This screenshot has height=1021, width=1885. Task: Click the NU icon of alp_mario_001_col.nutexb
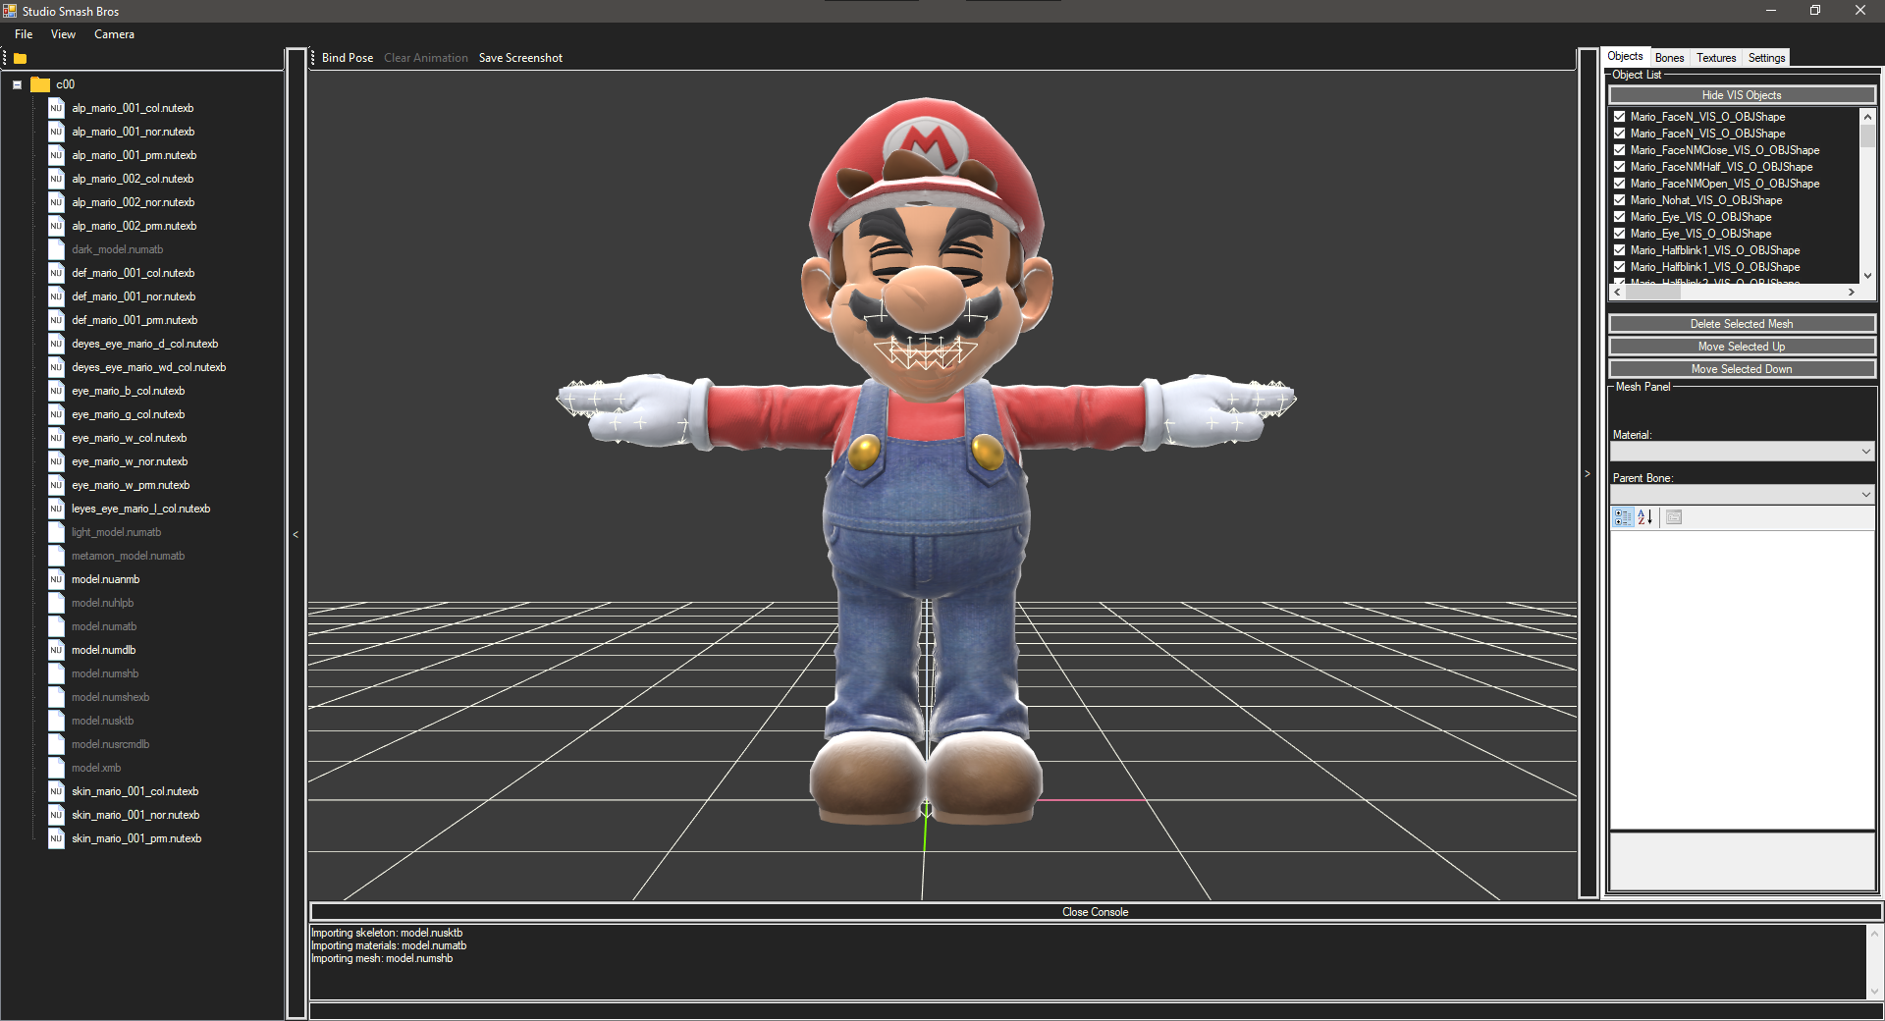56,108
